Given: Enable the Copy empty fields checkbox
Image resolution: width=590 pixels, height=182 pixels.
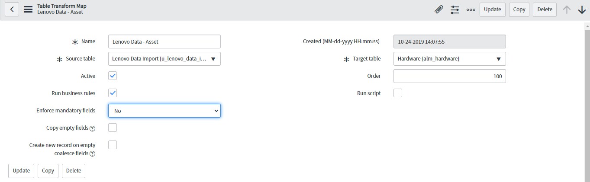Looking at the screenshot, I should [113, 128].
